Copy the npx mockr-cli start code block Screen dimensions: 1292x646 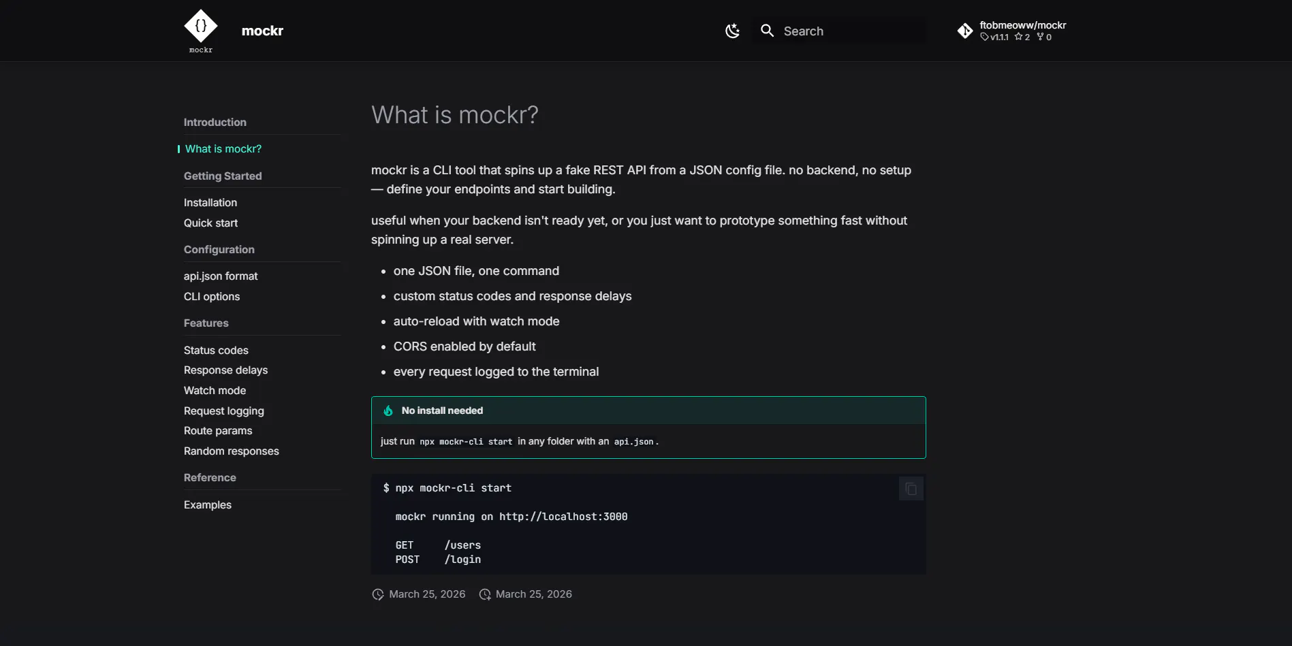(x=911, y=489)
